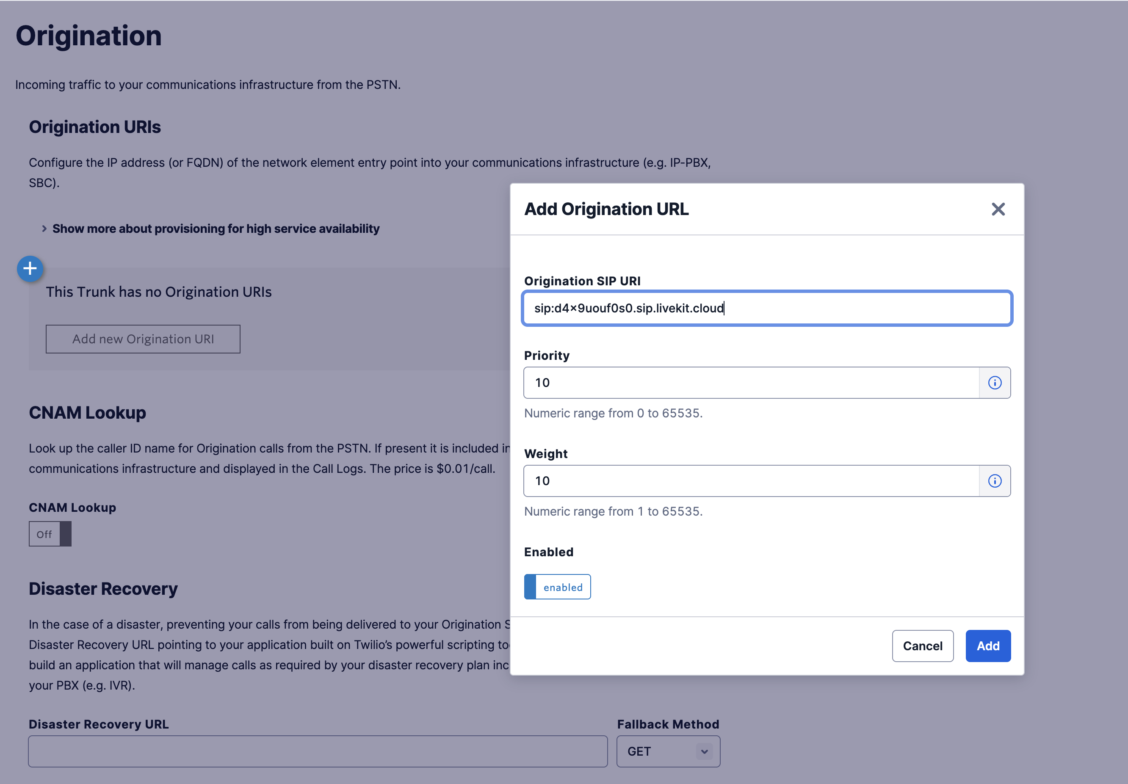Image resolution: width=1128 pixels, height=784 pixels.
Task: View the info icon next to Priority field
Action: (x=995, y=382)
